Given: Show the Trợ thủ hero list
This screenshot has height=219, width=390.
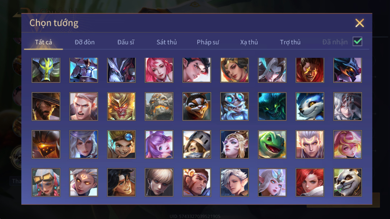Looking at the screenshot, I should pos(290,42).
